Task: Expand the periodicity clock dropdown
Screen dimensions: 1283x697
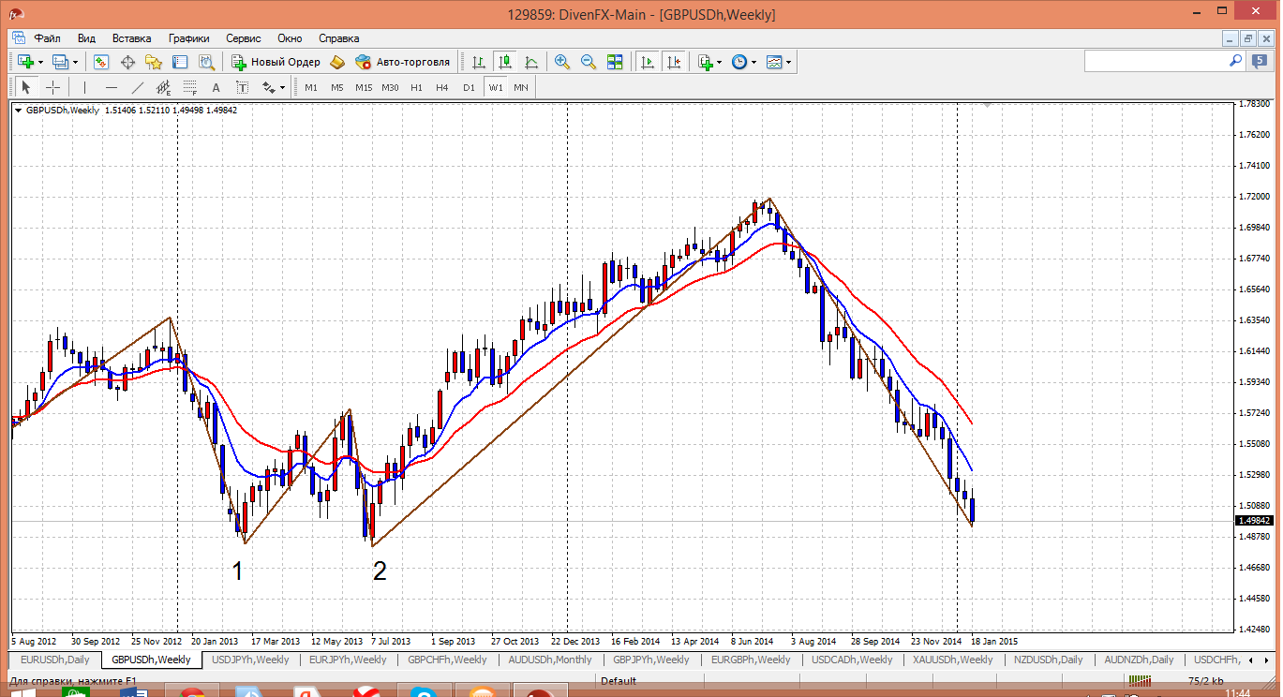Action: [x=743, y=62]
